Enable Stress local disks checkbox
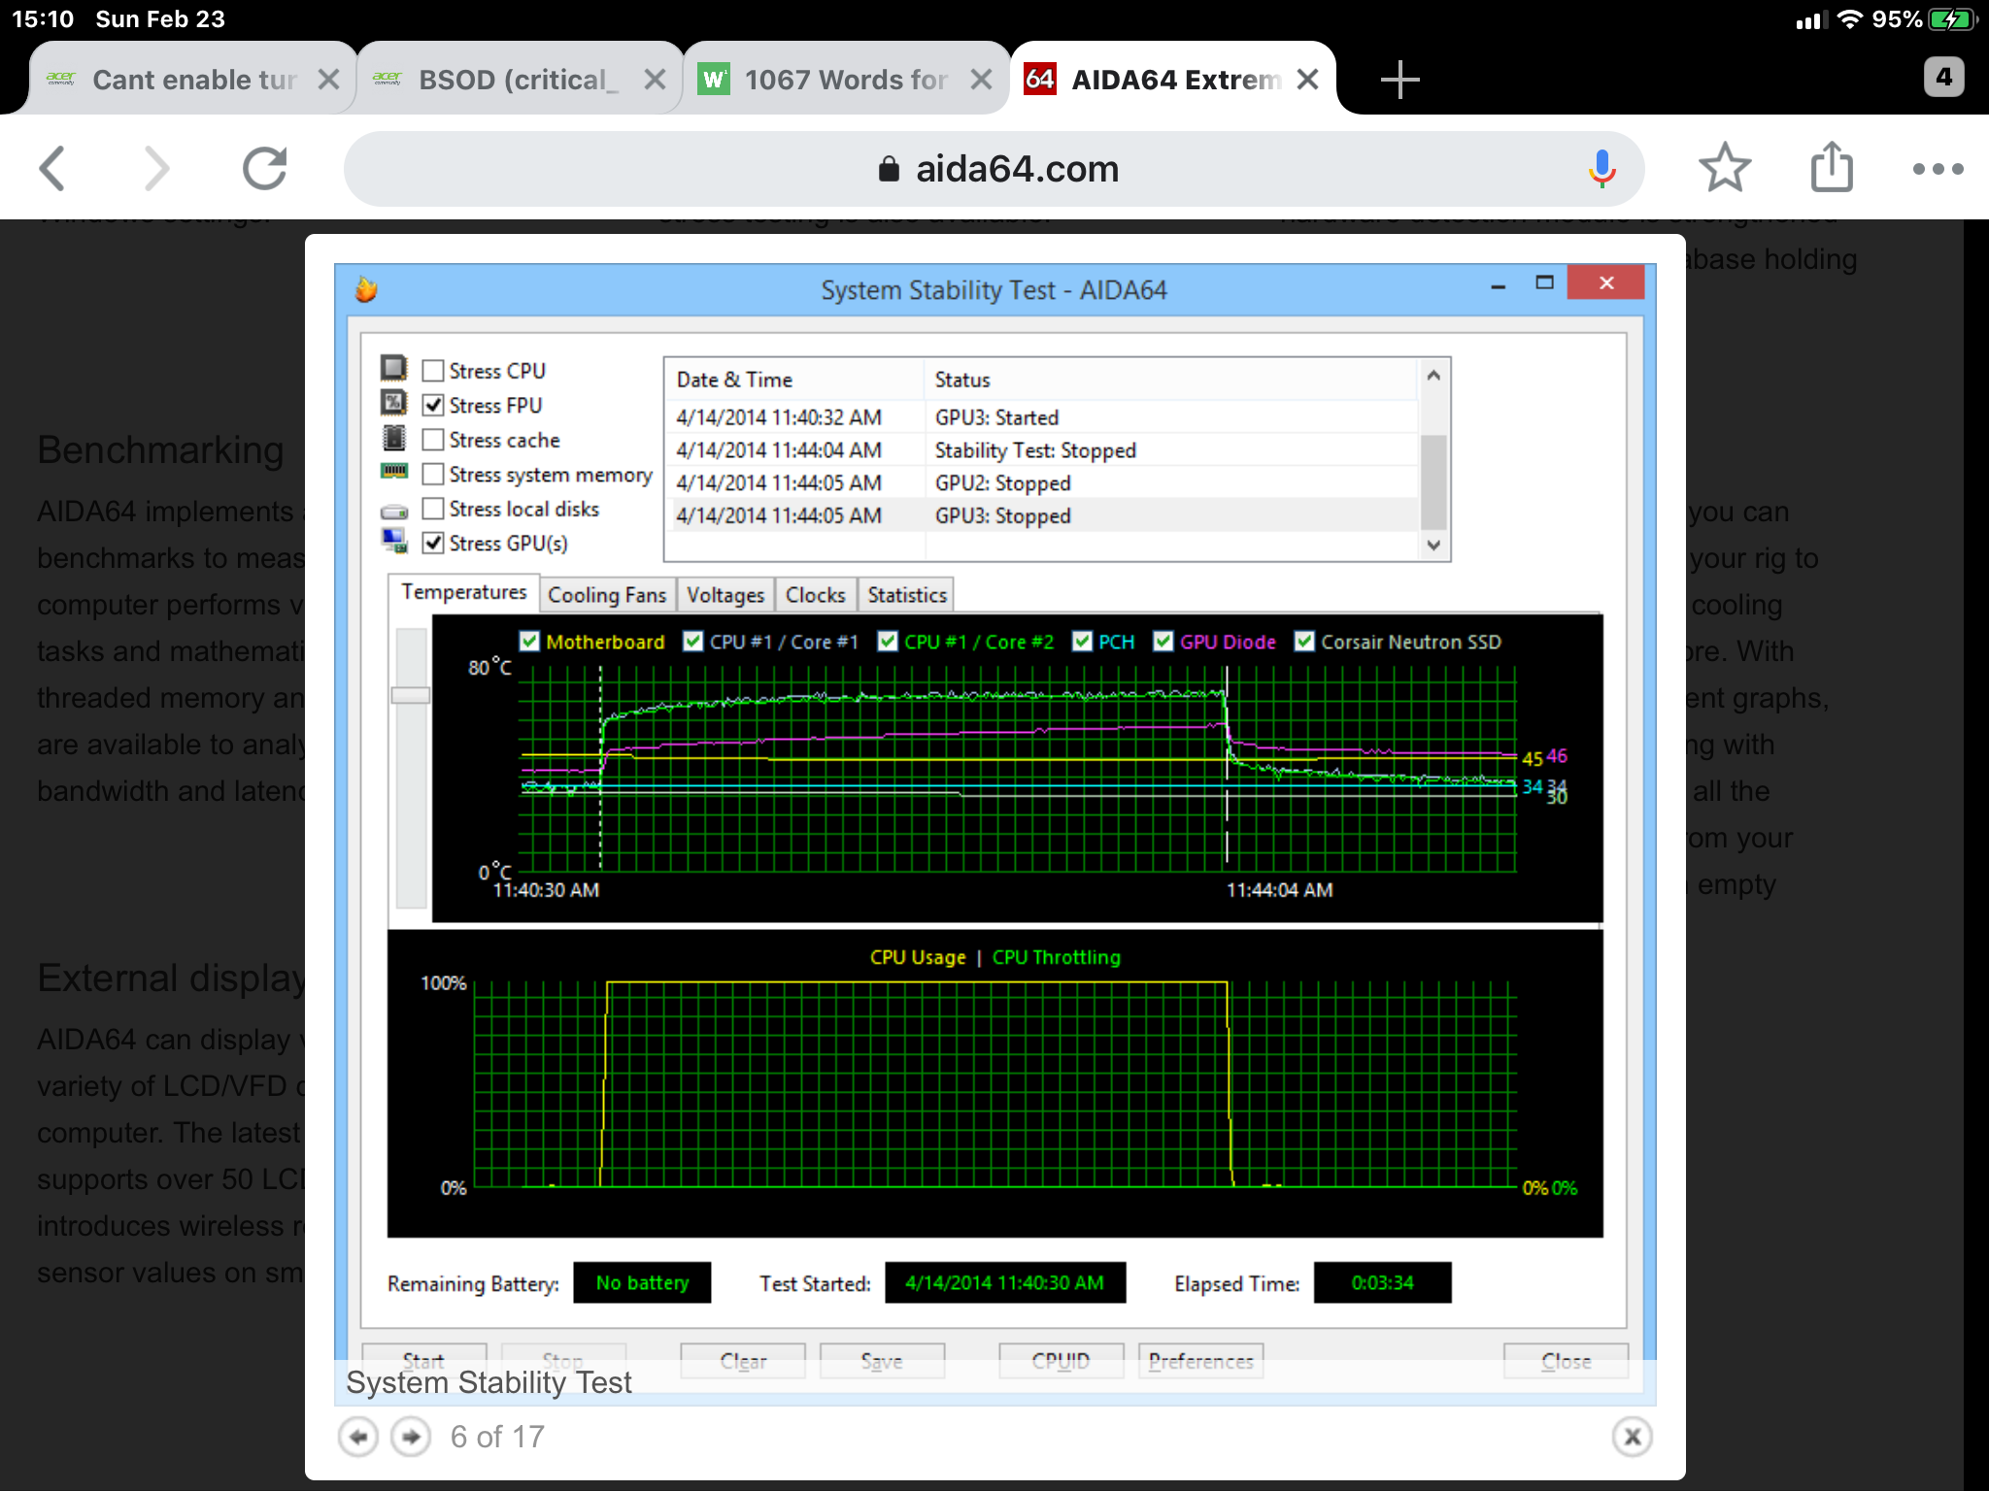The image size is (1989, 1491). (433, 509)
